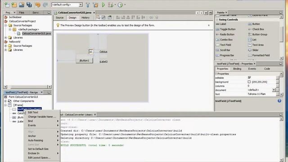This screenshot has height=162, width=288.
Task: Select the bottlesbeer project
Action: [x=15, y=17]
